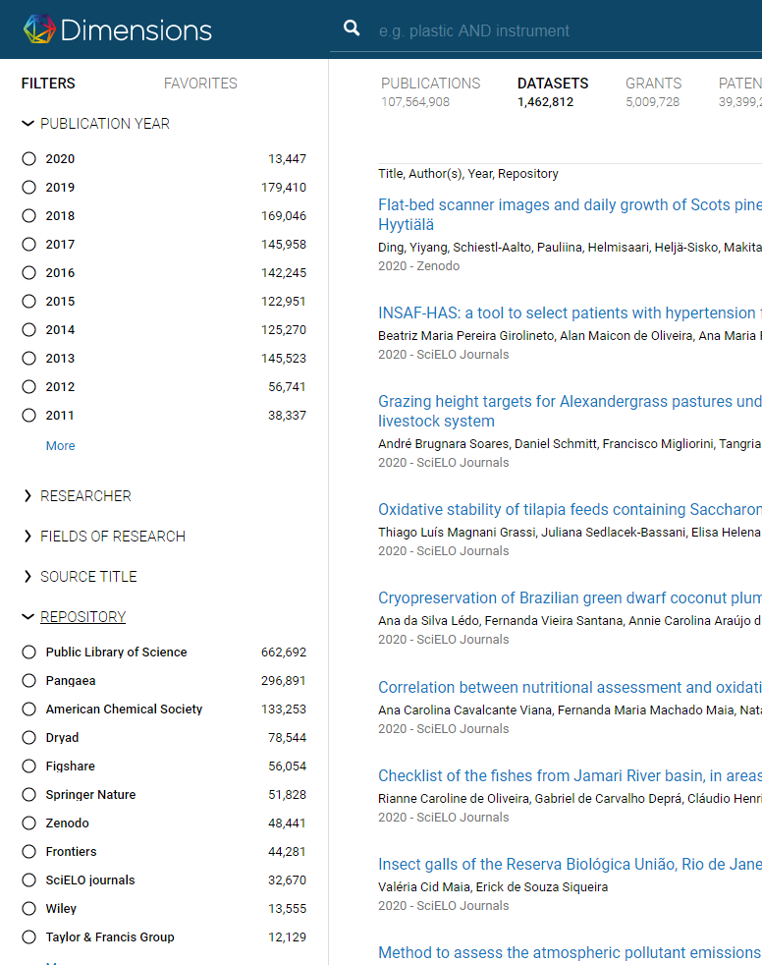Viewport: 762px width, 965px height.
Task: Select publication year 2019 radio button
Action: pos(28,187)
